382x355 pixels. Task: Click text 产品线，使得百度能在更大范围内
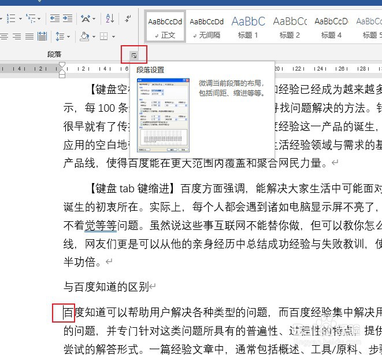click(143, 163)
